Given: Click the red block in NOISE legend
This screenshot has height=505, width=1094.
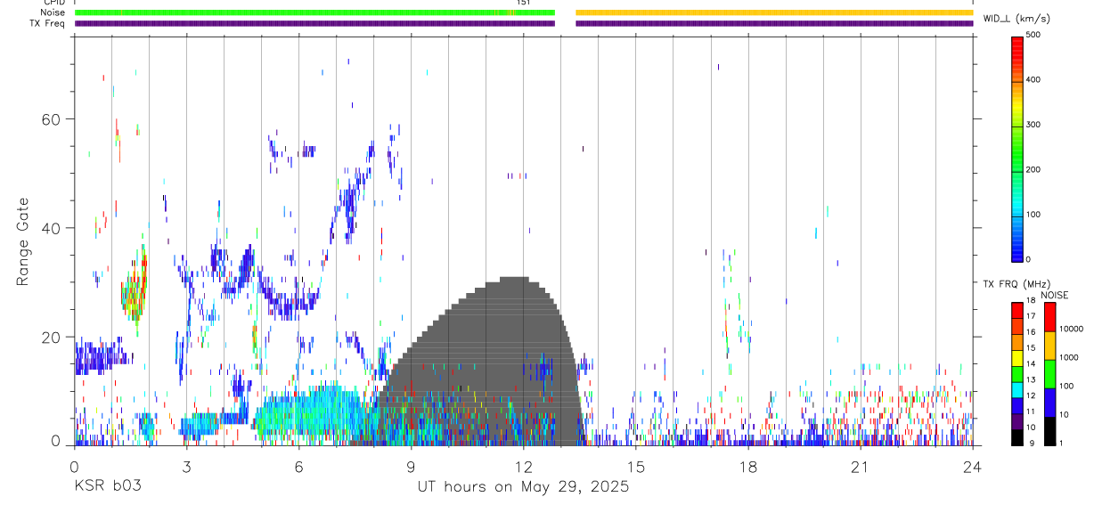Looking at the screenshot, I should (1049, 317).
